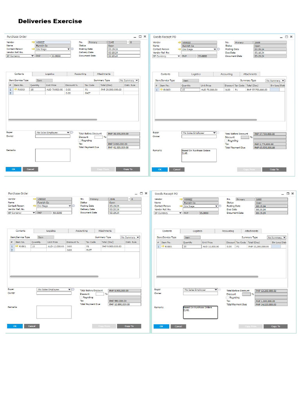Open contact person link arrow in Goods Receipt PO 1660
The height and width of the screenshot is (402, 301).
pyautogui.click(x=181, y=206)
